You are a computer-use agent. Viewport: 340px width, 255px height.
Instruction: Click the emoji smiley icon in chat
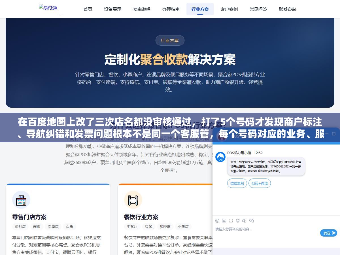click(x=217, y=220)
